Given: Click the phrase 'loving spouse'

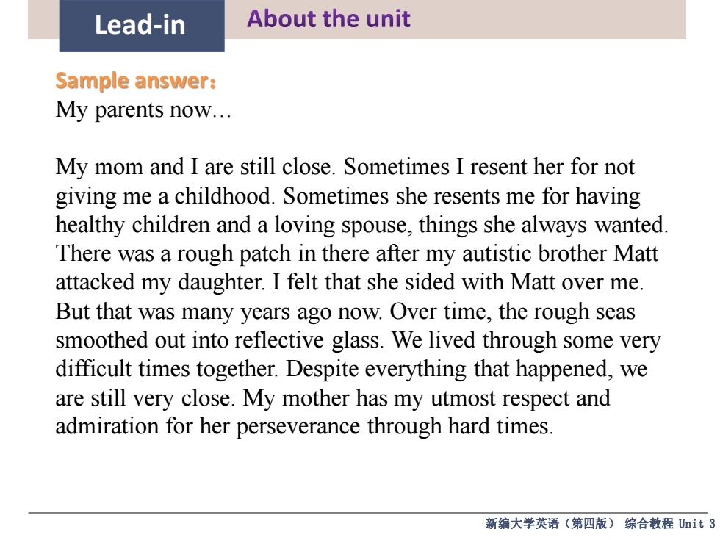Looking at the screenshot, I should (x=339, y=226).
